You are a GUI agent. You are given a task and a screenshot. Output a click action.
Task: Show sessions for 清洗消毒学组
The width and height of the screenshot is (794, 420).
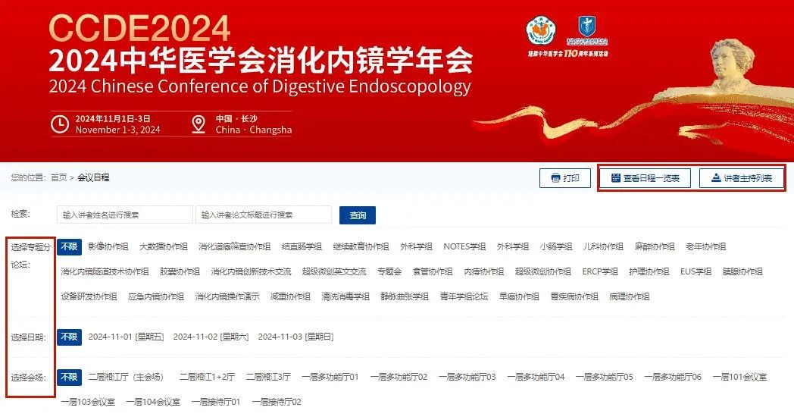[345, 296]
